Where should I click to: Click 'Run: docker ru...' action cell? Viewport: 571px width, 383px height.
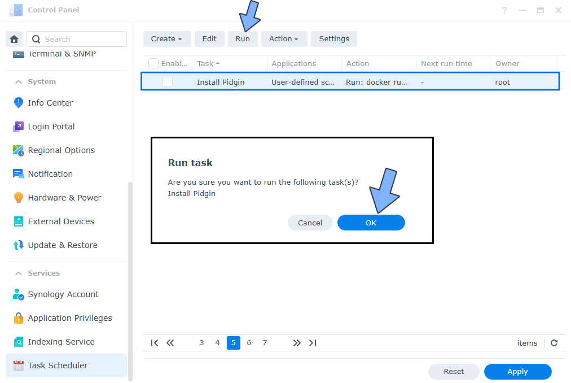click(x=376, y=82)
